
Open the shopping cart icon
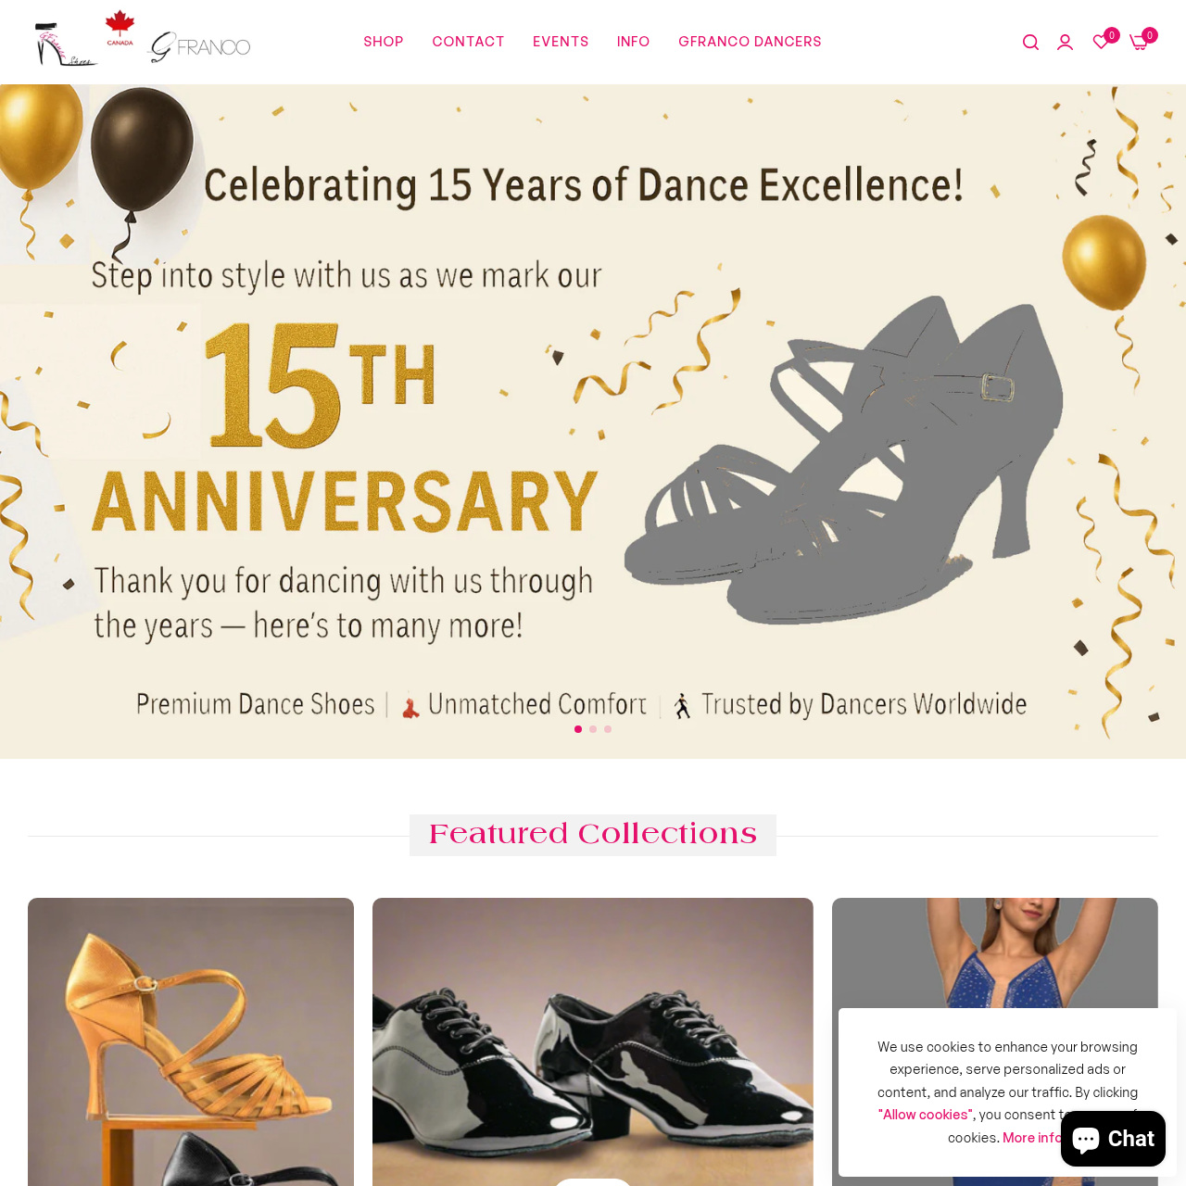(x=1140, y=42)
